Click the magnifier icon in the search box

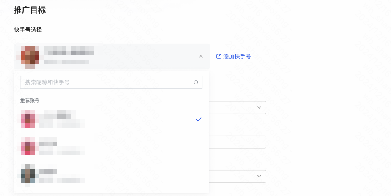(x=196, y=82)
